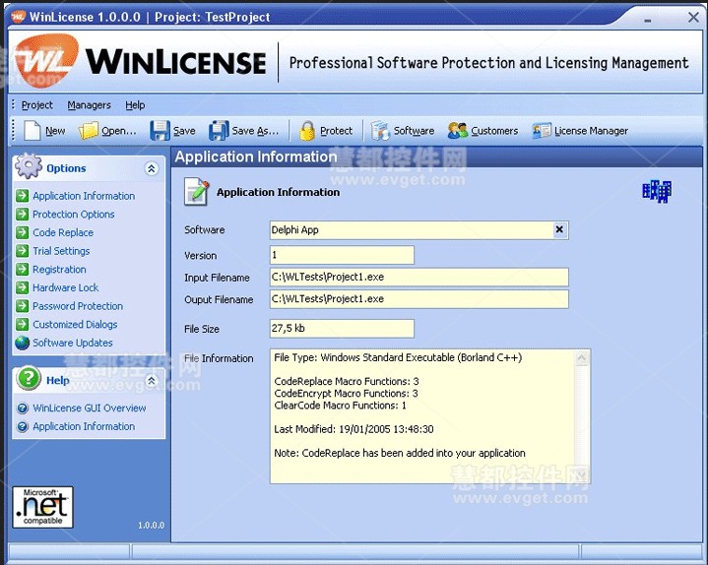Open WinLicense GUI Overview help topic
The image size is (708, 565).
(x=90, y=408)
